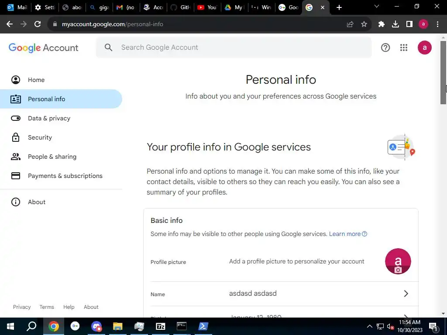Open the Chrome profile avatar in toolbar
The height and width of the screenshot is (335, 447).
(x=423, y=24)
